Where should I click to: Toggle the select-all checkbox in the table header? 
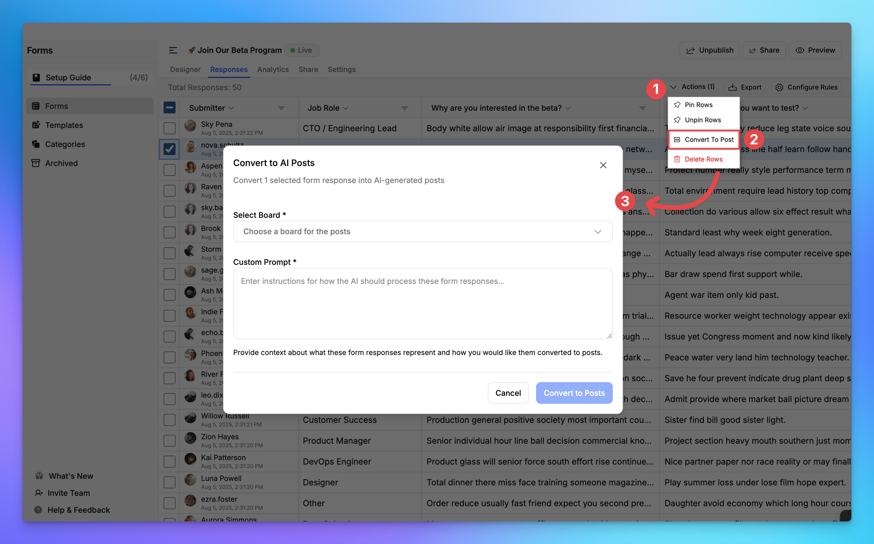169,107
